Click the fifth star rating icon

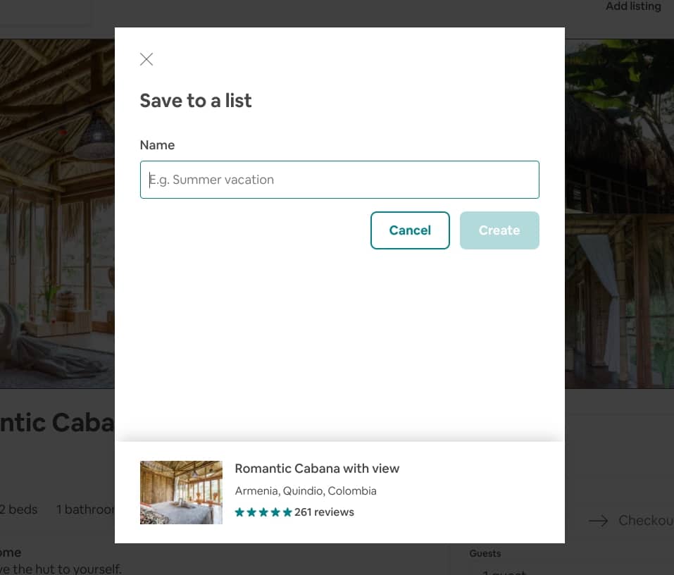(287, 512)
